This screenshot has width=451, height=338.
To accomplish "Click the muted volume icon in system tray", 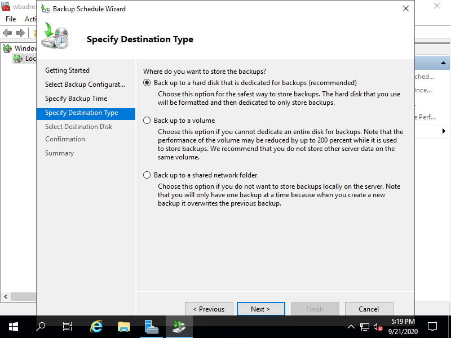I will pos(378,326).
